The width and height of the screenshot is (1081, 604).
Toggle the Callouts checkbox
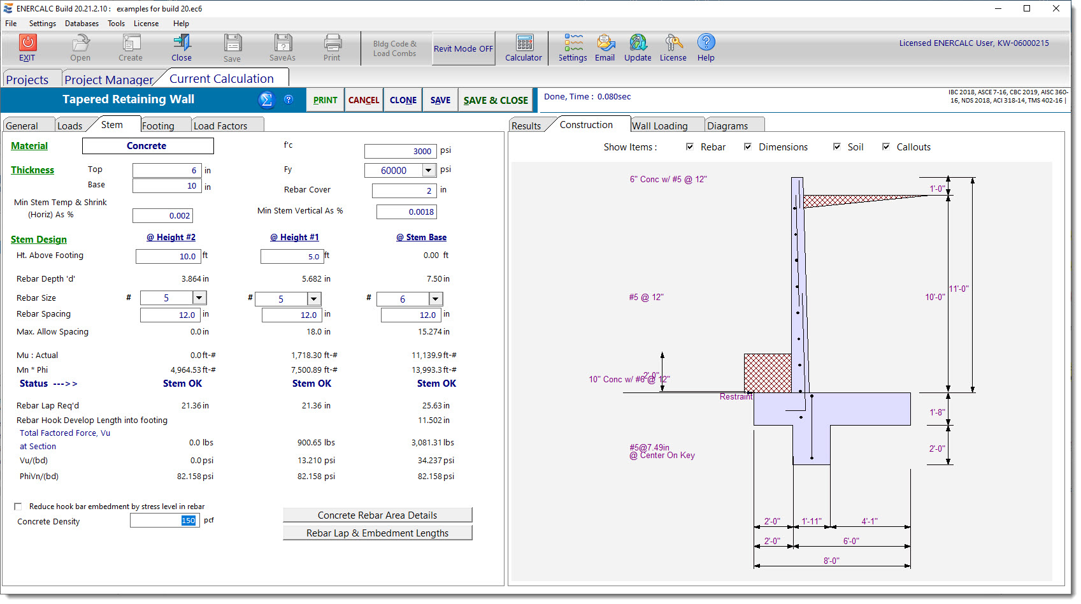pos(886,147)
